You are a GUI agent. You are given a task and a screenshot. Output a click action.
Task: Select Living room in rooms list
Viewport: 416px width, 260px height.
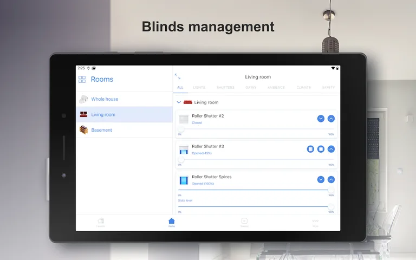(124, 114)
